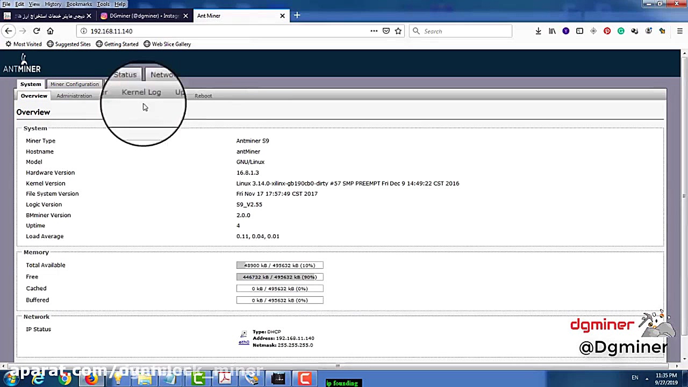Viewport: 688px width, 387px height.
Task: Click the EN language indicator in tray
Action: click(x=635, y=378)
